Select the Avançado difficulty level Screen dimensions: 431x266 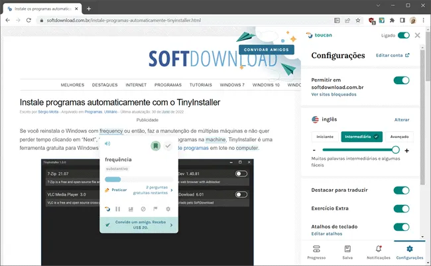point(399,137)
